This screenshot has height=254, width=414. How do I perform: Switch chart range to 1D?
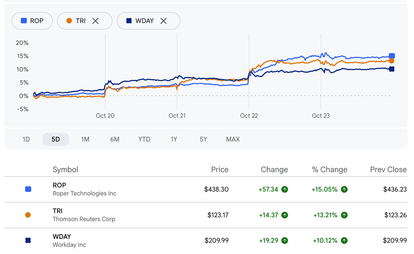26,139
